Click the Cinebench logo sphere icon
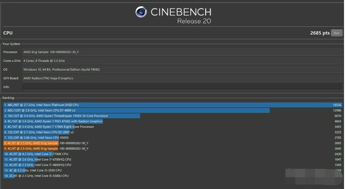Image resolution: width=345 pixels, height=189 pixels. pos(141,12)
